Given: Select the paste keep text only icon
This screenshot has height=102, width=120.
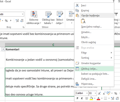Looking at the screenshot, I should pos(83,21).
